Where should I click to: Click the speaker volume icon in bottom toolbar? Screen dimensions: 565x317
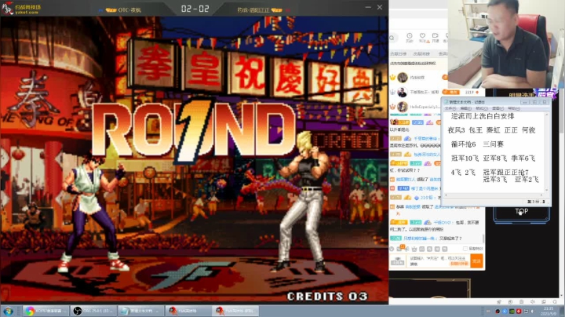[533, 302]
